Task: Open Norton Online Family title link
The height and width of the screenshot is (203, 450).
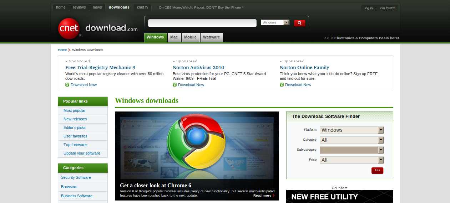Action: (304, 67)
